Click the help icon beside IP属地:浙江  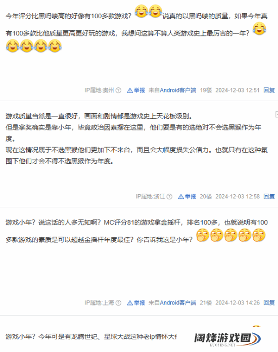click(169, 197)
